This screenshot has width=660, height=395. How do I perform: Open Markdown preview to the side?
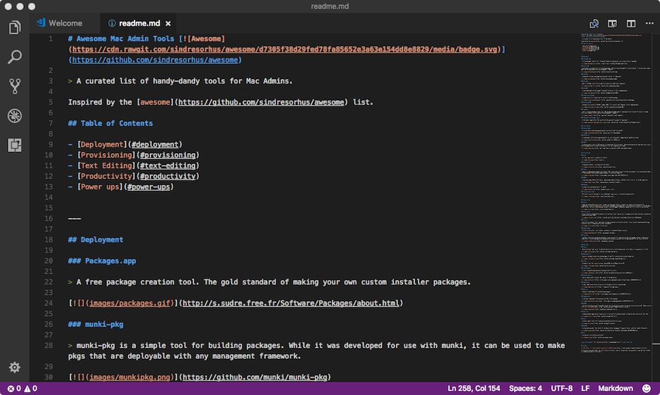coord(612,24)
